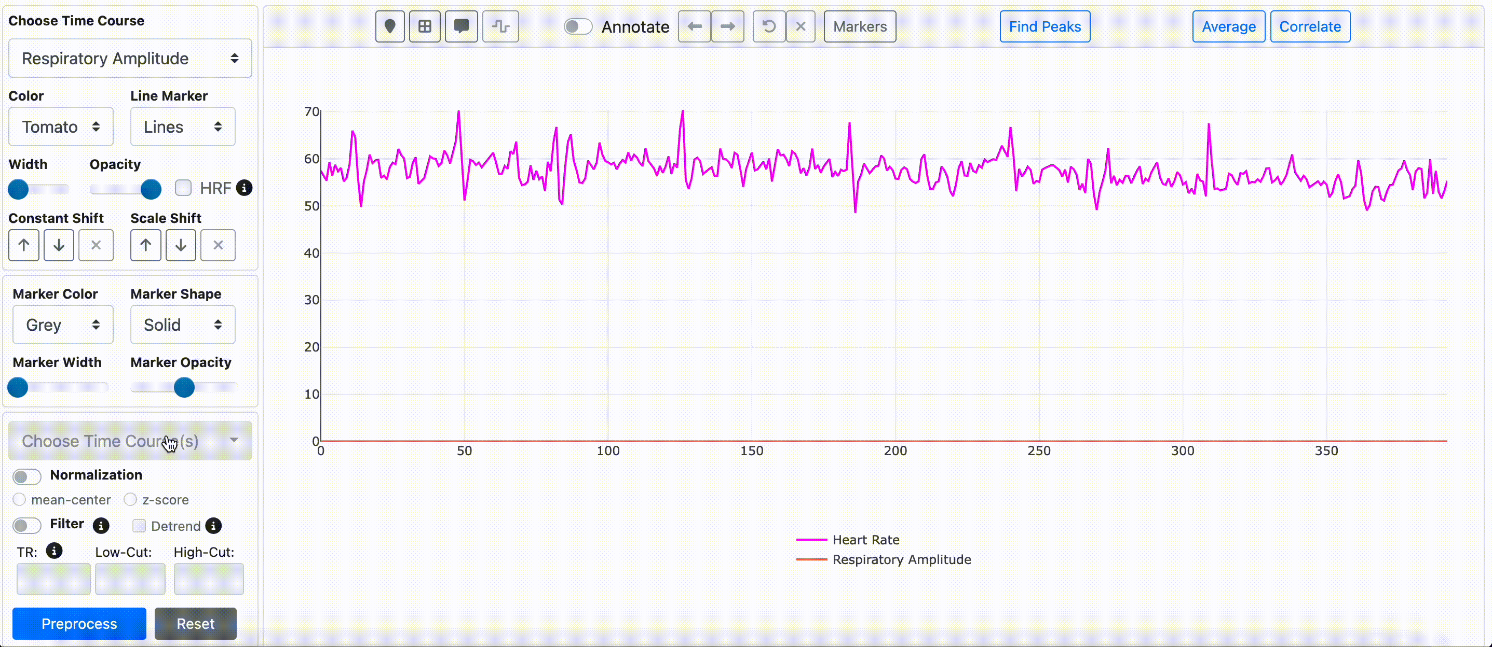Click the step signal waveform icon

(x=500, y=26)
